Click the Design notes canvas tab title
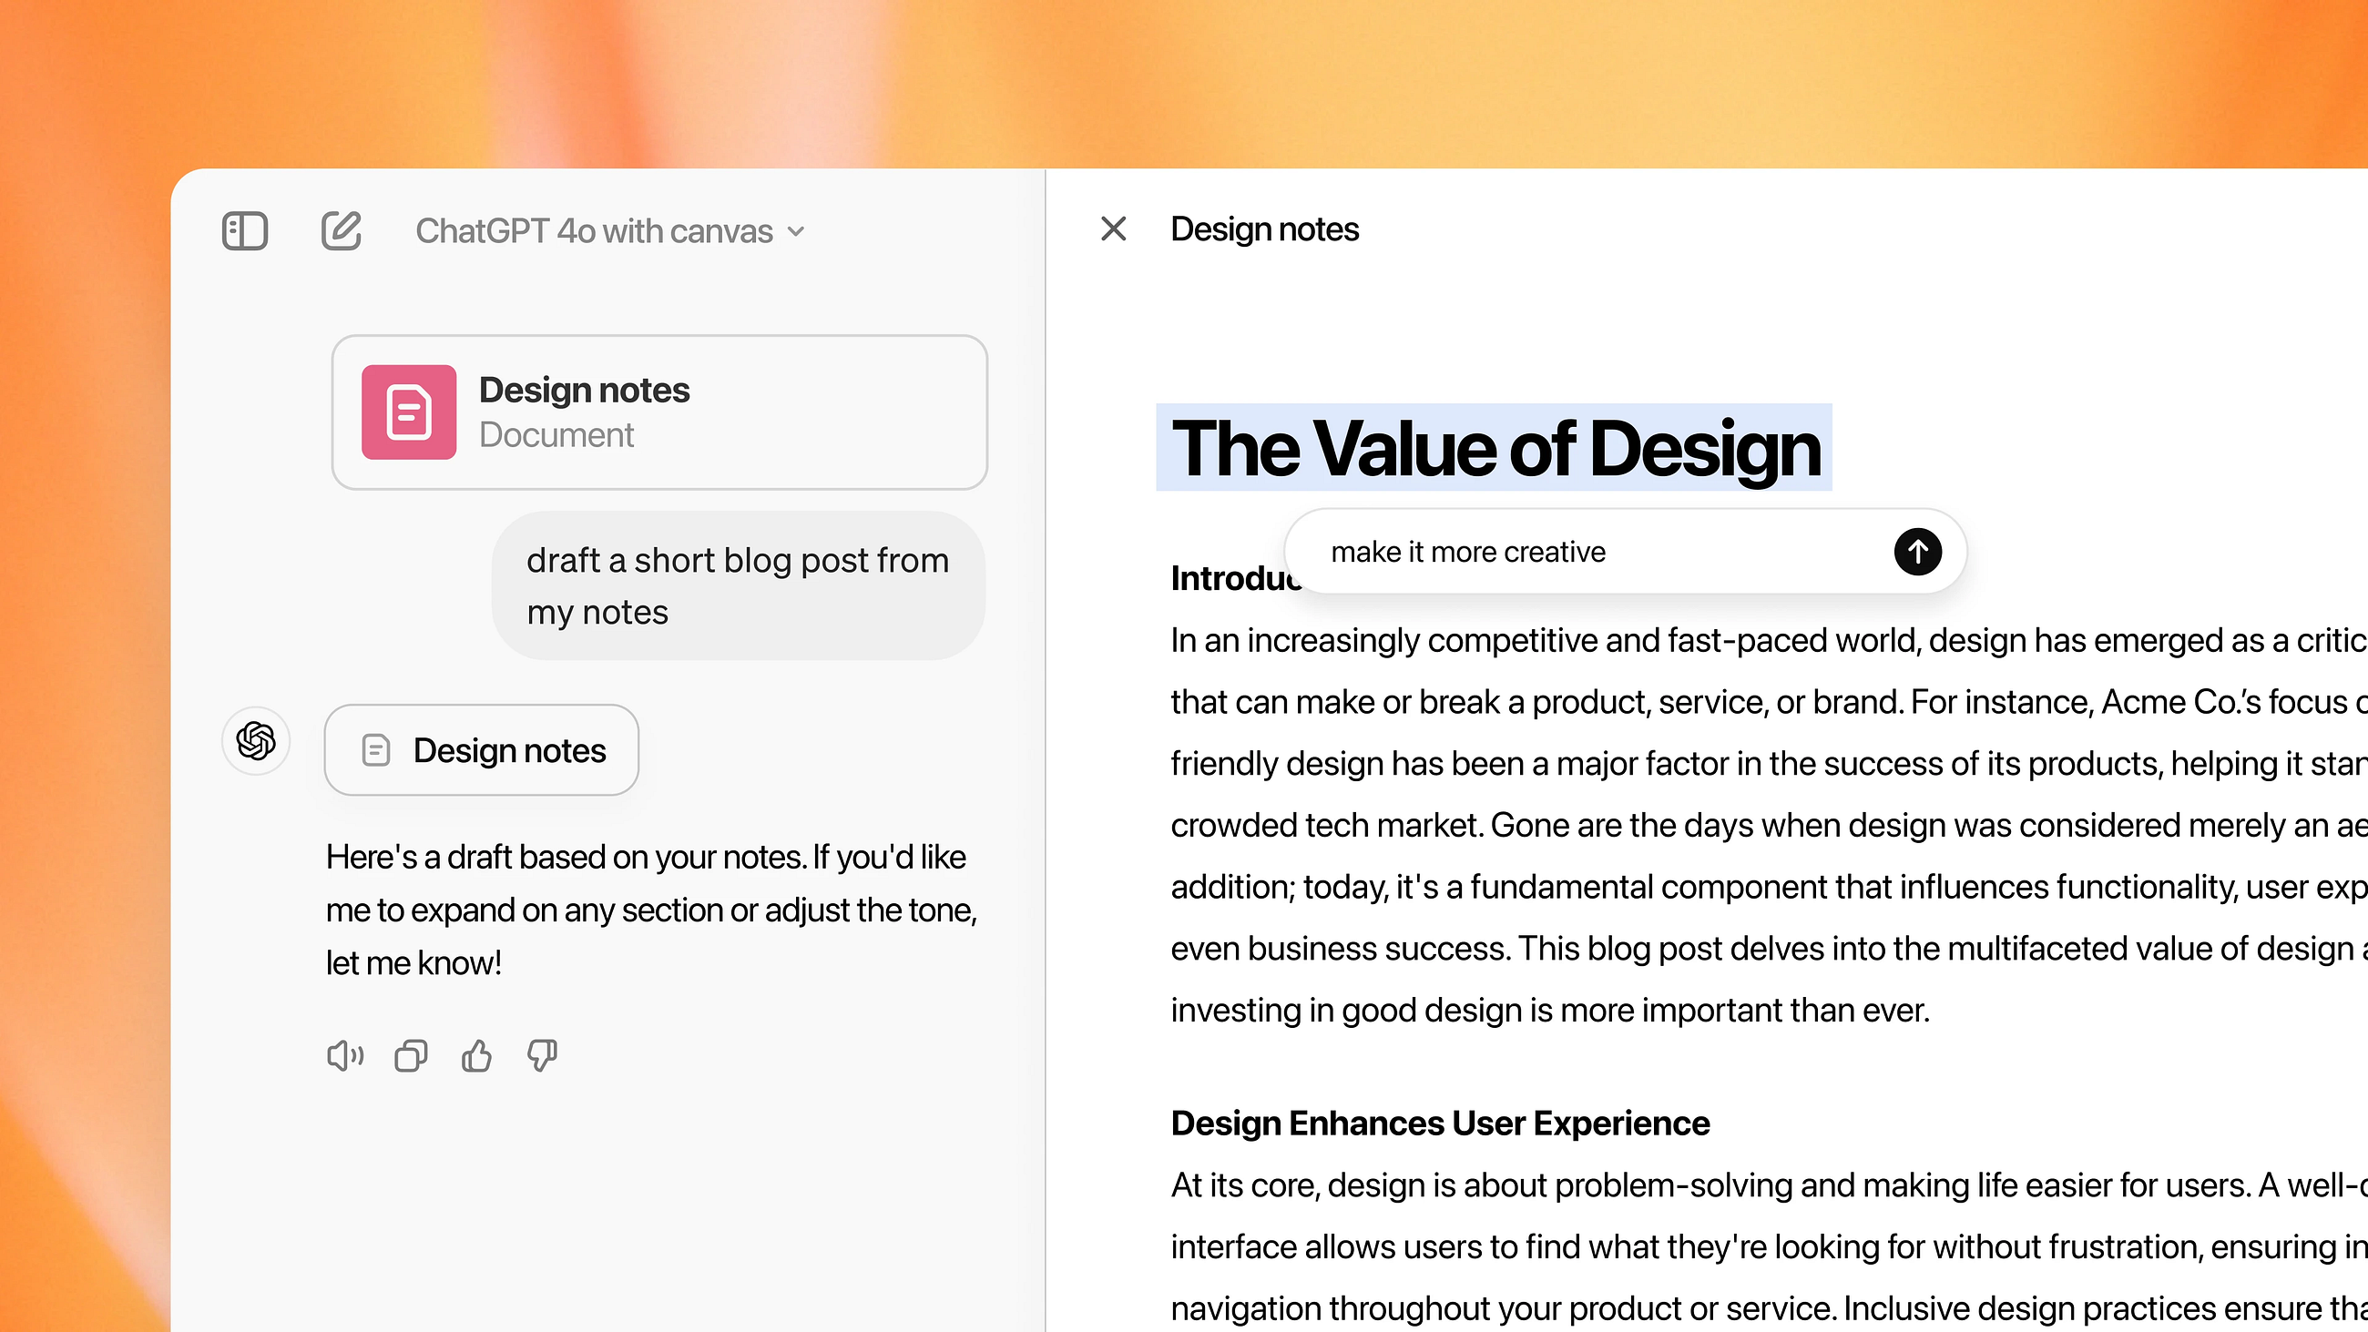 [1265, 229]
